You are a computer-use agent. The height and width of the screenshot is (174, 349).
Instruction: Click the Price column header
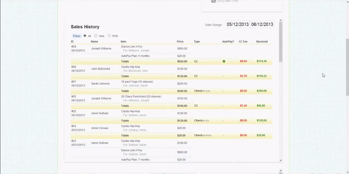(180, 42)
